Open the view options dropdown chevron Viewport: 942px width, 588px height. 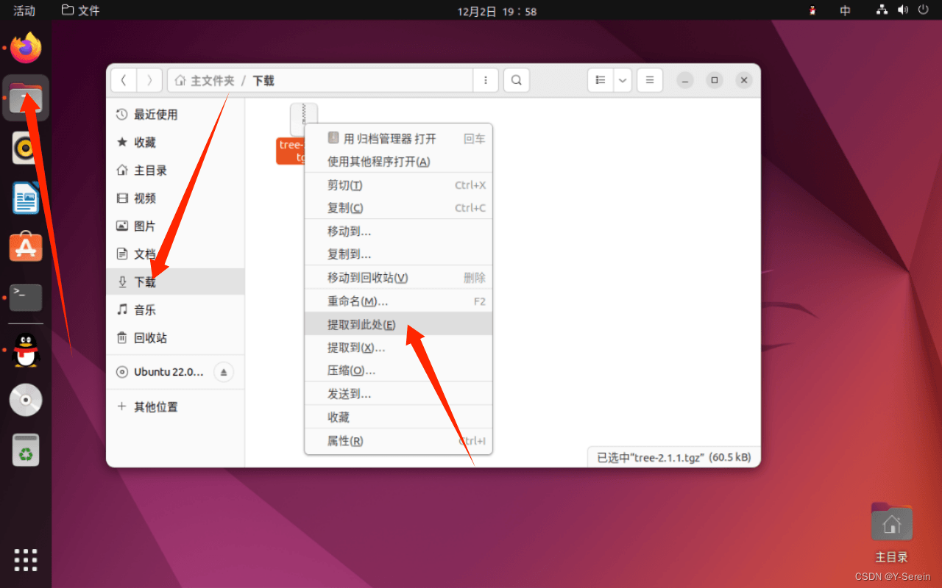pos(622,80)
